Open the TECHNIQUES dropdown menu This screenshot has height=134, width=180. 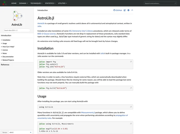point(36,3)
